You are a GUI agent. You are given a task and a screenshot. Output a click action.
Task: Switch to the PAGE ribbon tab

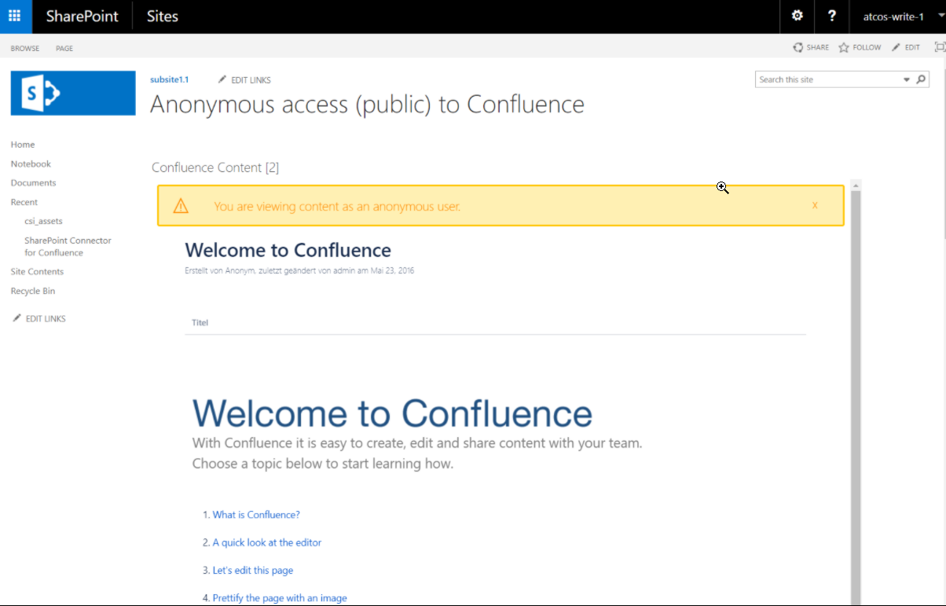(64, 49)
